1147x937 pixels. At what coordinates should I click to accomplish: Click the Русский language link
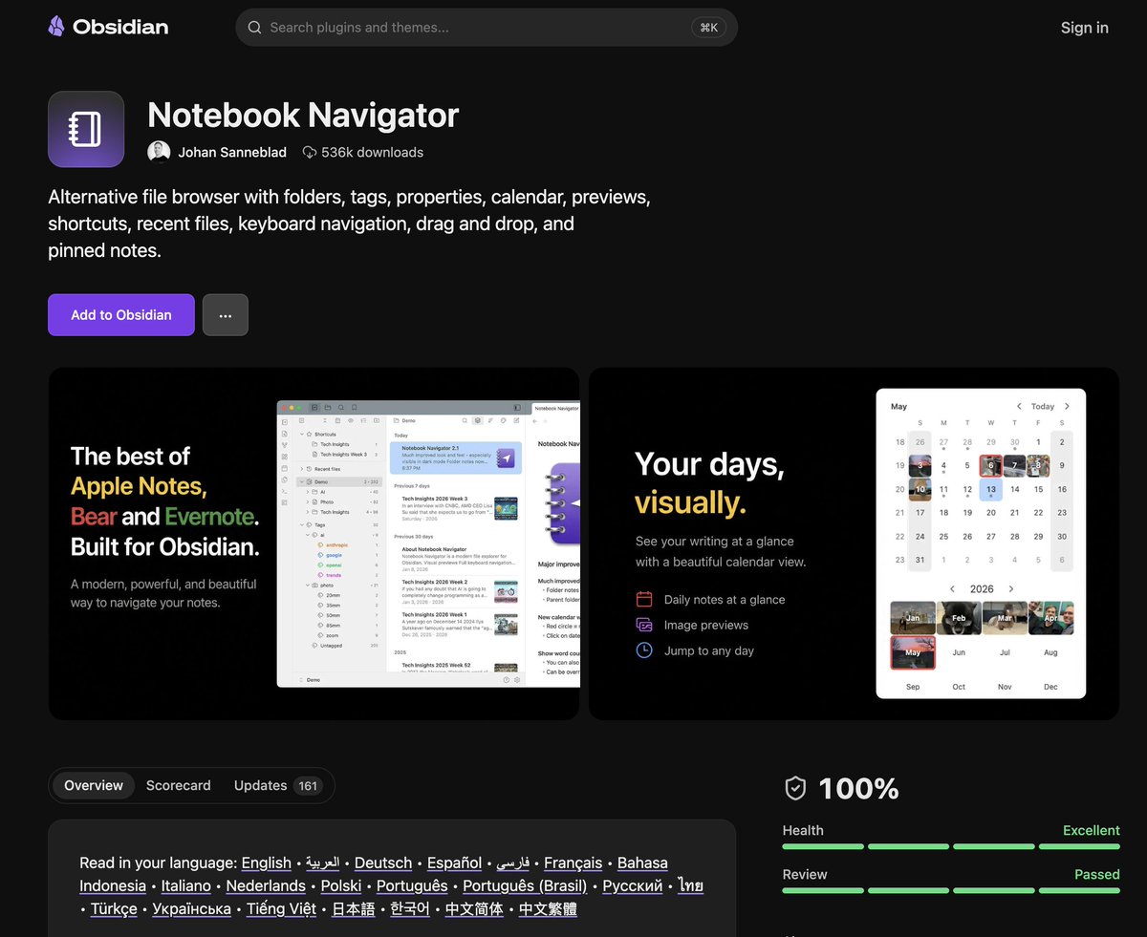pos(633,885)
